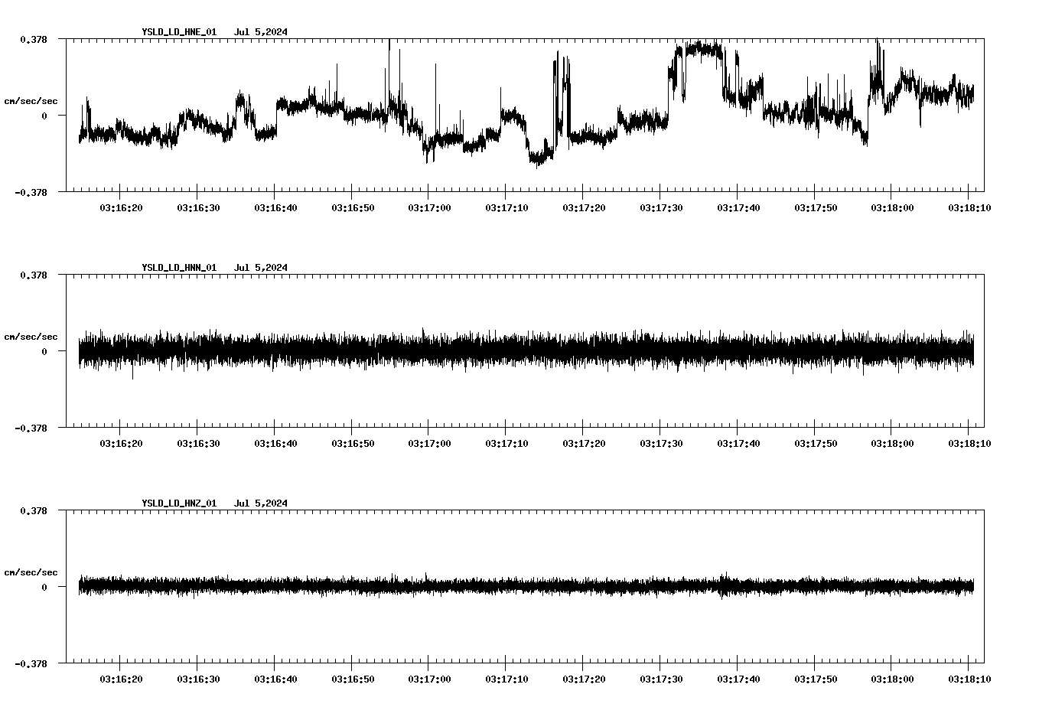The width and height of the screenshot is (1039, 707).
Task: Click the zero baseline label of the HNE trace
Action: [46, 117]
